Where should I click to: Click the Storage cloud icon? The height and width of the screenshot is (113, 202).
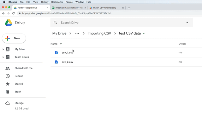8,103
